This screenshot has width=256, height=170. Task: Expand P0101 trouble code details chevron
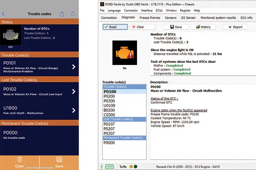point(74,67)
